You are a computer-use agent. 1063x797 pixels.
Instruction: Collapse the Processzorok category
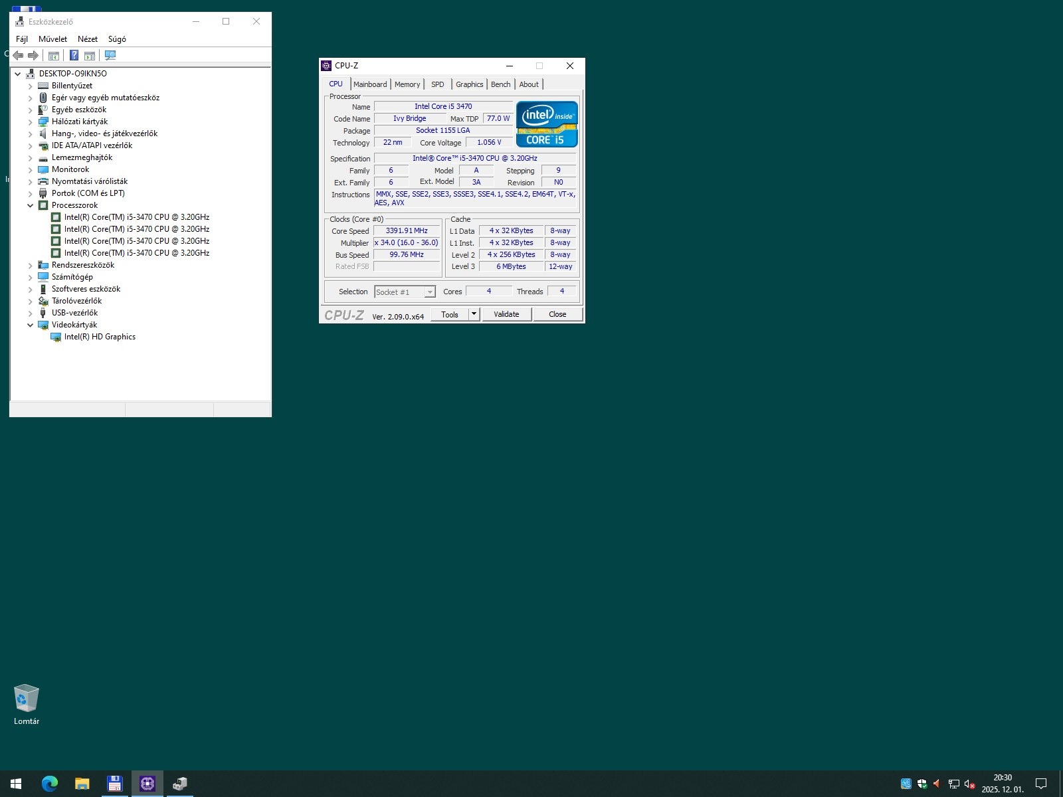pyautogui.click(x=30, y=205)
